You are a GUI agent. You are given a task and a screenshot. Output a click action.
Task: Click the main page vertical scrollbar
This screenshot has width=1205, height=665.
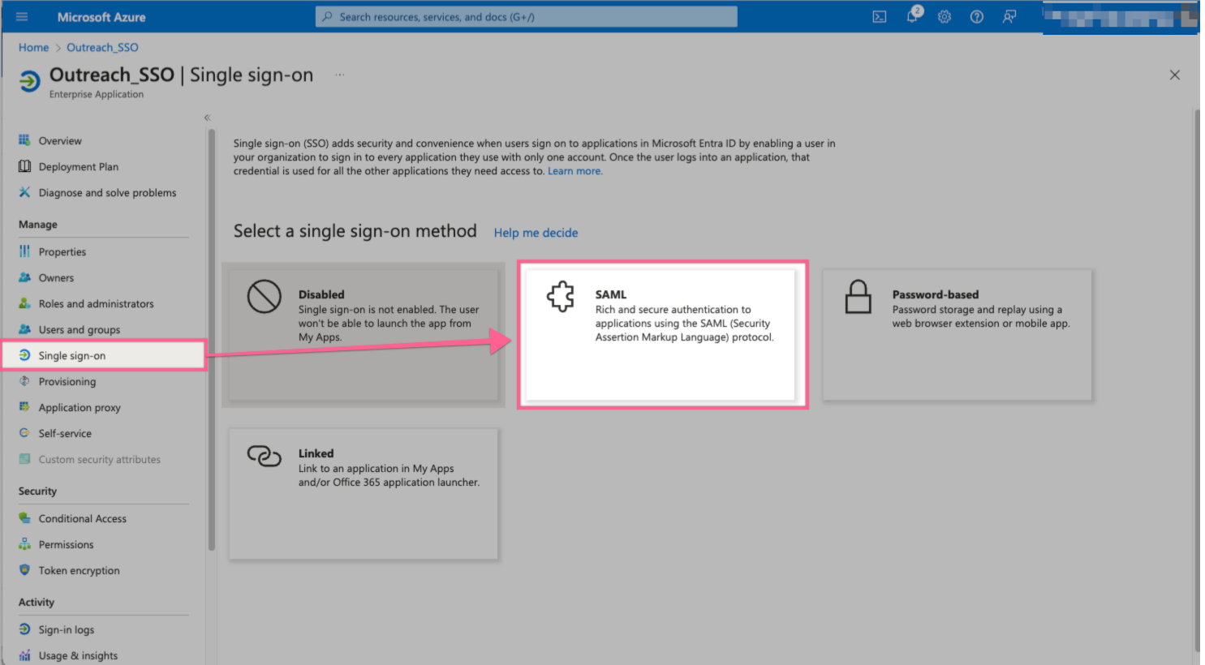[1196, 381]
